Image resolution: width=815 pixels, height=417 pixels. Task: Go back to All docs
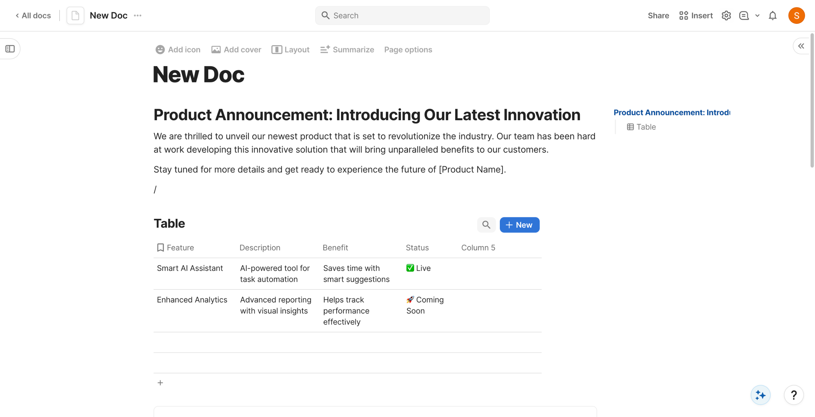tap(33, 16)
